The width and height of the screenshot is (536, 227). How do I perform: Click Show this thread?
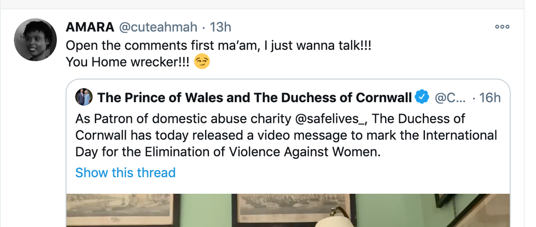125,173
